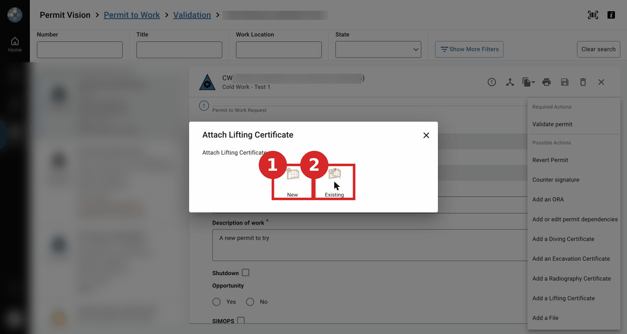The image size is (627, 334).
Task: Choose Existing lifting certificate
Action: pyautogui.click(x=334, y=182)
